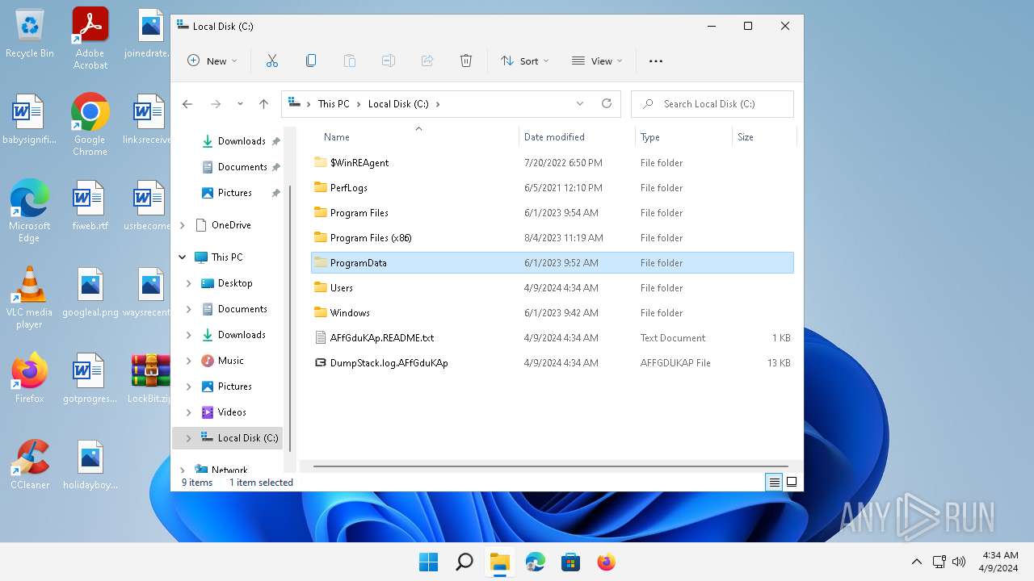Select fiweb.rtf document on desktop

click(x=90, y=205)
